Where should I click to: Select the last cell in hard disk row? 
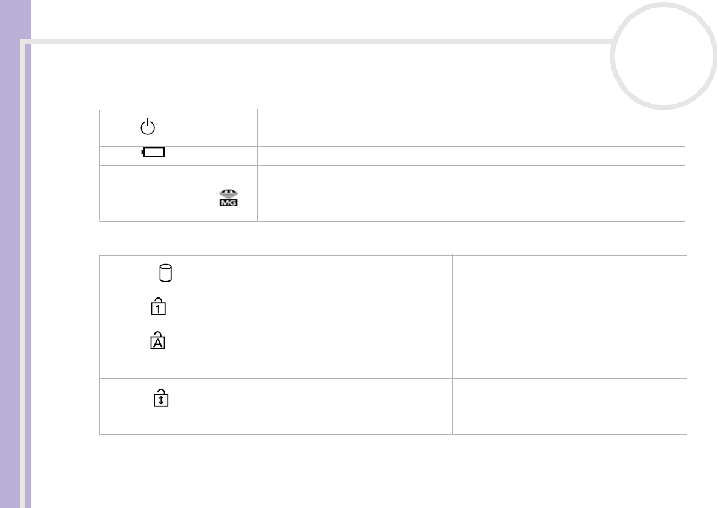[x=570, y=272]
